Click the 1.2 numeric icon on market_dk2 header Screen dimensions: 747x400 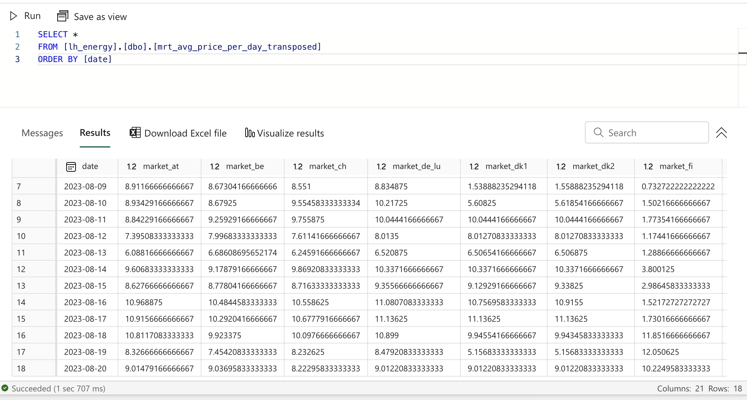click(x=561, y=167)
